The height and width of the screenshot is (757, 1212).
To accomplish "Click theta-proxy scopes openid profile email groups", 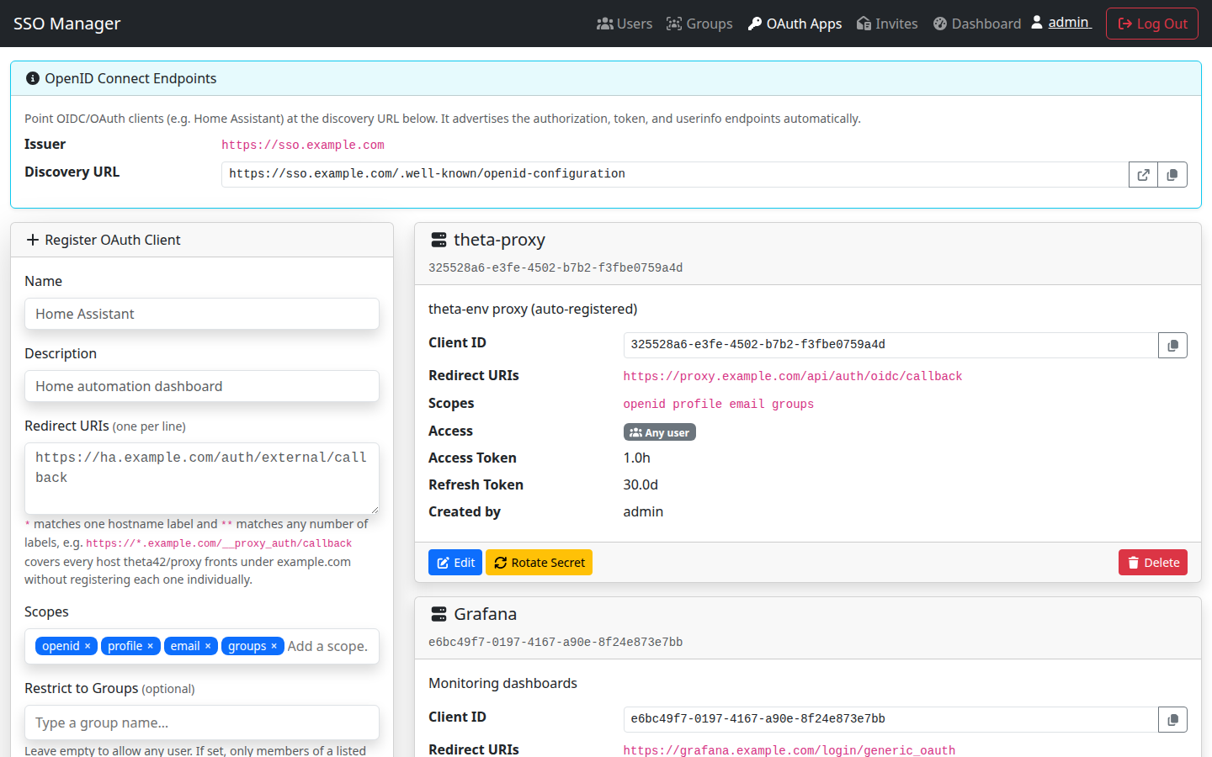I will pos(719,404).
